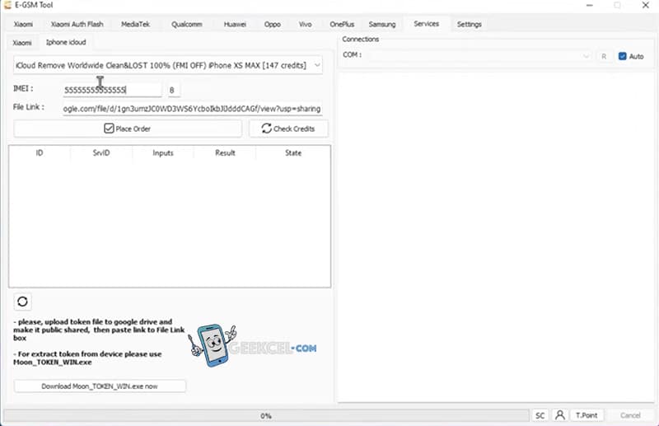Viewport: 659px width, 426px height.
Task: Click the State column header
Action: (293, 152)
